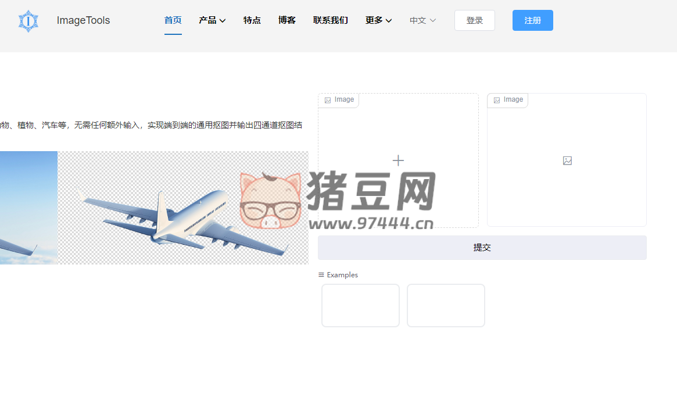Image resolution: width=677 pixels, height=400 pixels.
Task: Open 联系我们 page
Action: (x=330, y=20)
